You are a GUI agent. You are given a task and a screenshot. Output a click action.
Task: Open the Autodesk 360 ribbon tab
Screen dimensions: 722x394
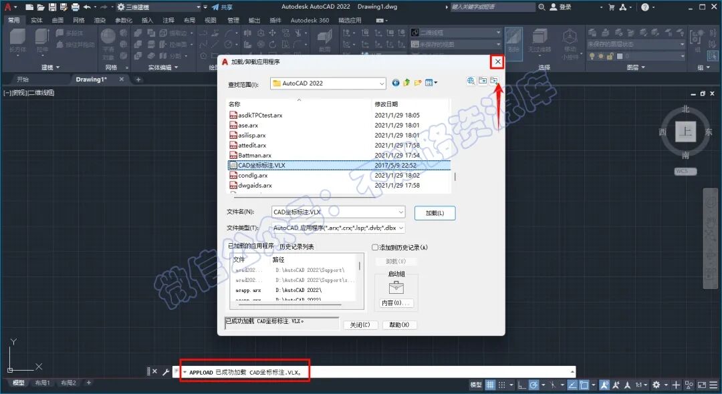tap(310, 20)
